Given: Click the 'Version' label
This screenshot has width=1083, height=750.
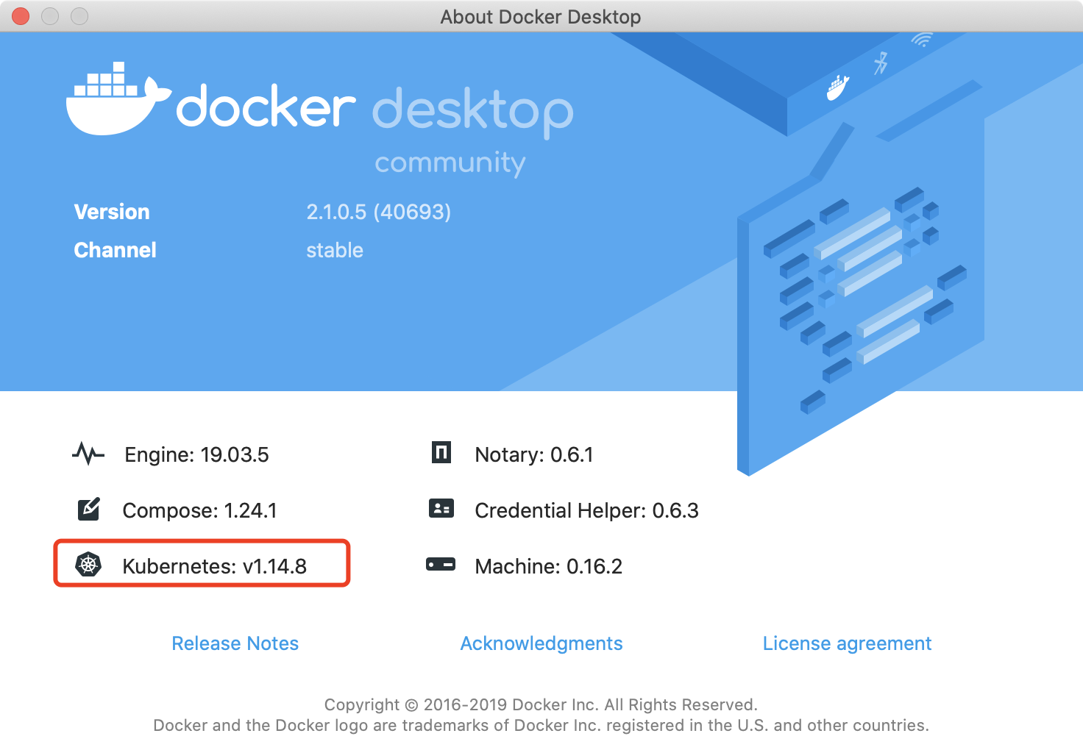Looking at the screenshot, I should pyautogui.click(x=112, y=212).
